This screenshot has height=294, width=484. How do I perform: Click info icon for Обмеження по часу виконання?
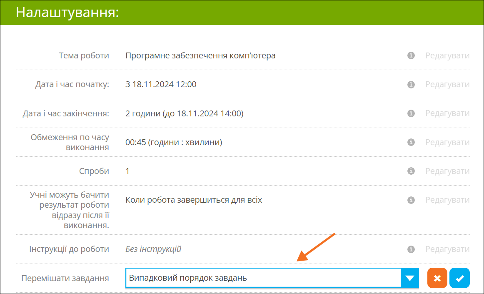click(x=411, y=142)
